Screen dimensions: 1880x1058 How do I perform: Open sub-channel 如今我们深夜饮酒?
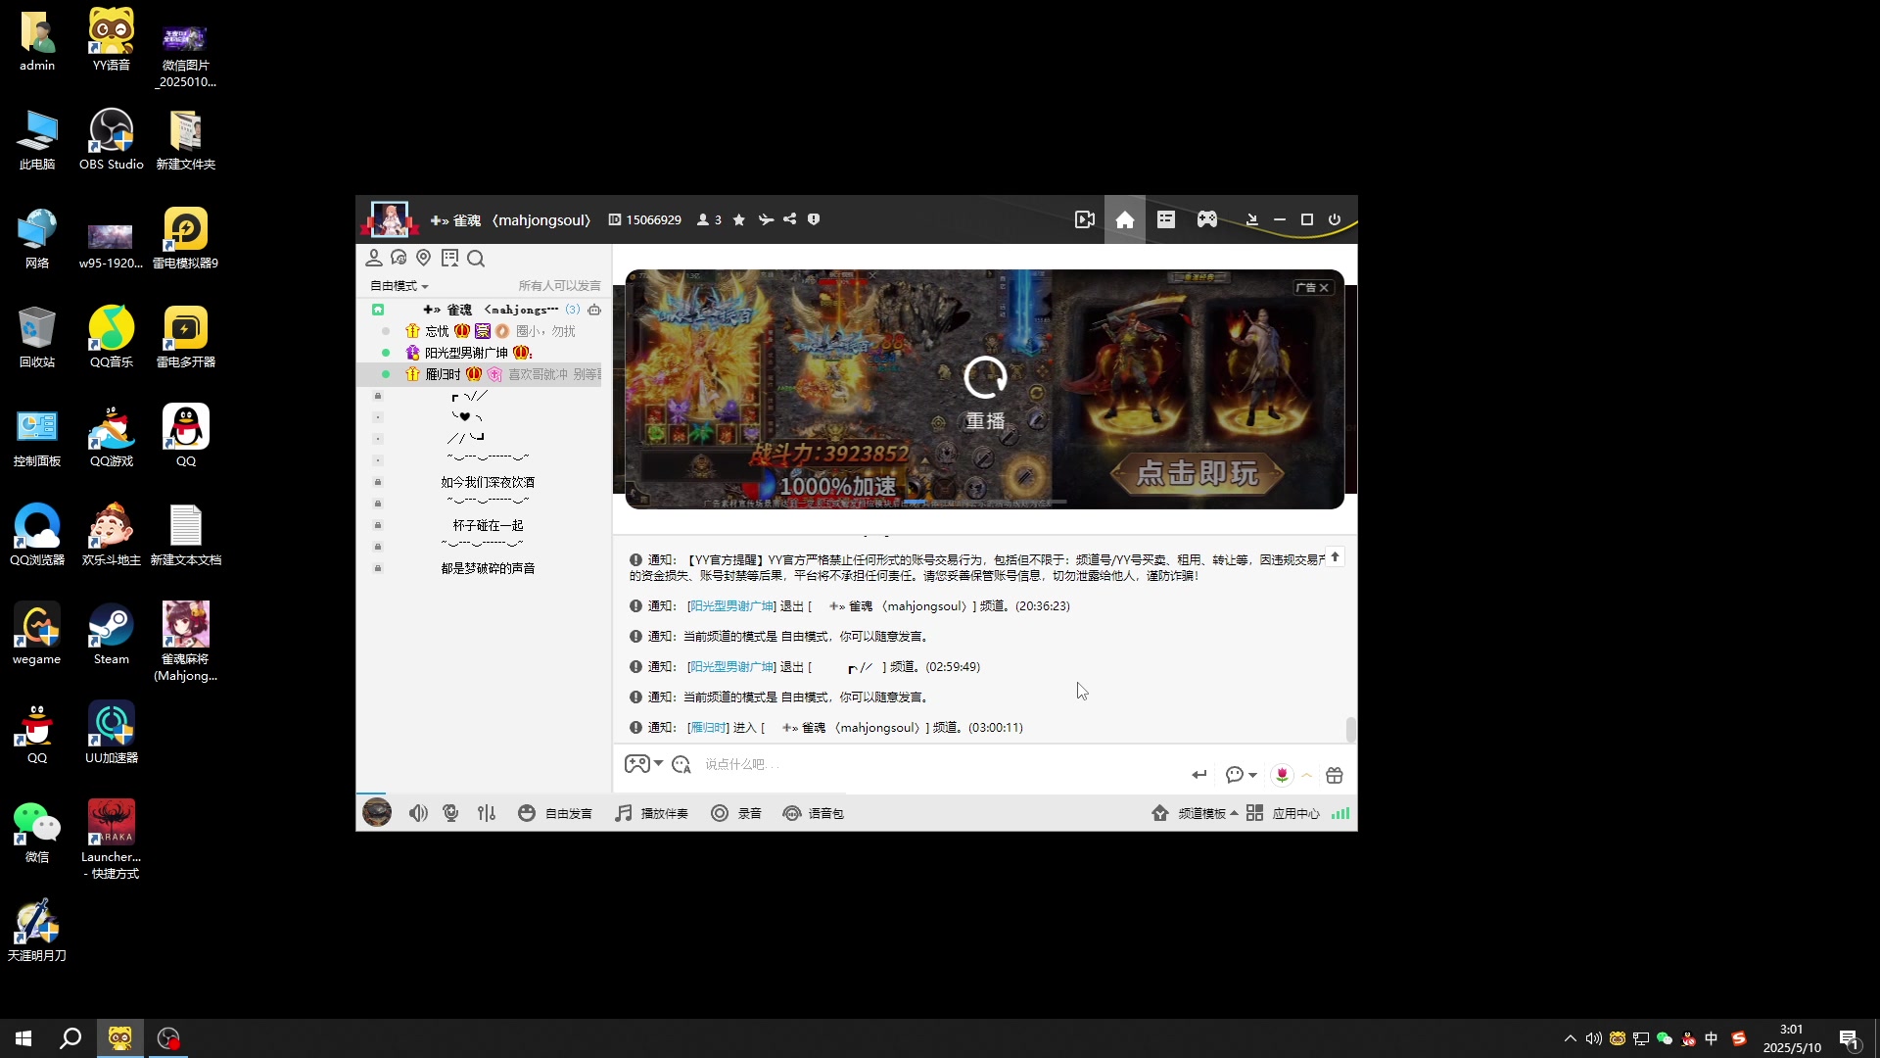pos(488,482)
